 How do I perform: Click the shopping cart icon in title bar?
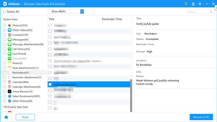[186, 4]
